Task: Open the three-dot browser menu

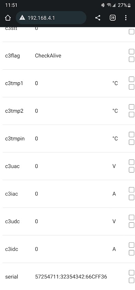Action: [126, 18]
